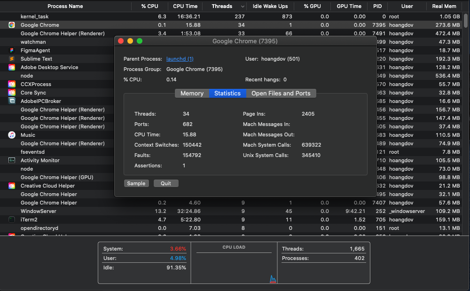470x291 pixels.
Task: Click the Page Ins value 2405
Action: [x=308, y=114]
